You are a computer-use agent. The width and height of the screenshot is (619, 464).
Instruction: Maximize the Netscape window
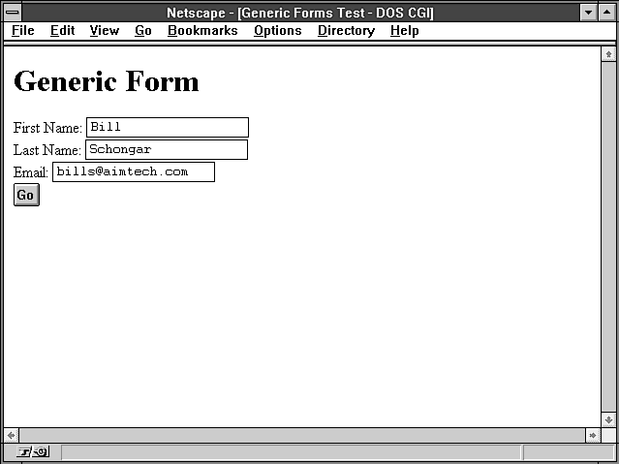point(606,13)
